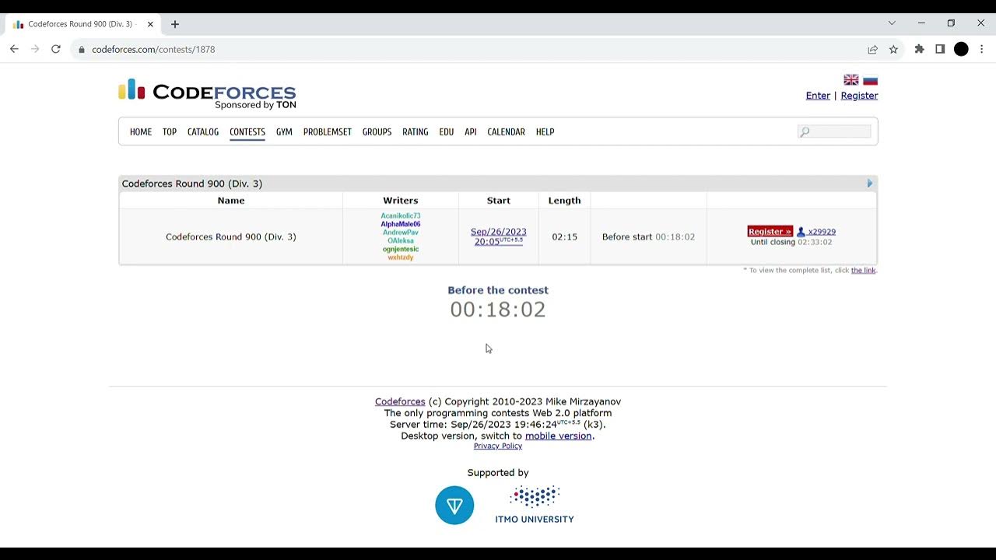Click the site lock icon in address bar
996x560 pixels.
coord(81,49)
